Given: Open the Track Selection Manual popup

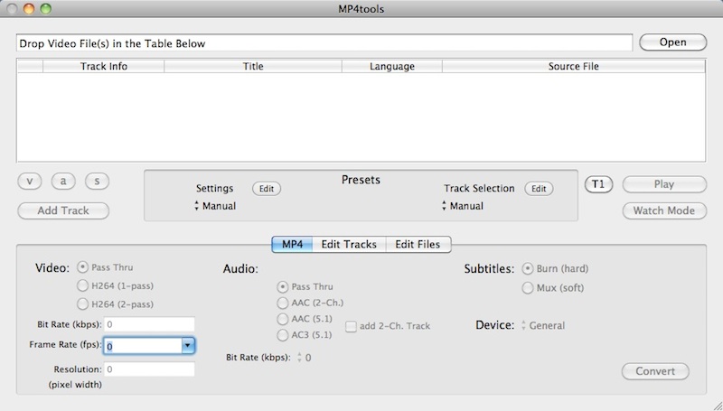Looking at the screenshot, I should tap(463, 206).
